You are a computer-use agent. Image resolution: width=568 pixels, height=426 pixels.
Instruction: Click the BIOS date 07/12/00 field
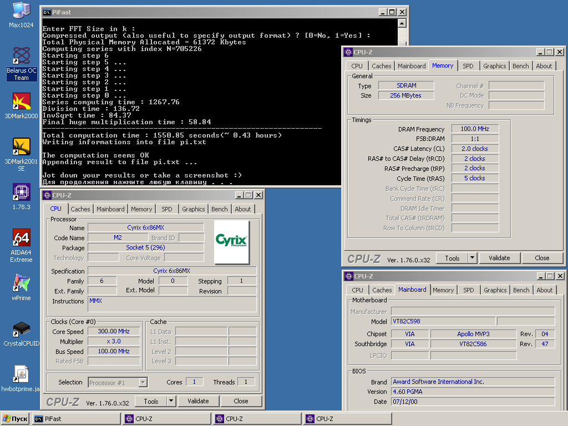tap(473, 402)
